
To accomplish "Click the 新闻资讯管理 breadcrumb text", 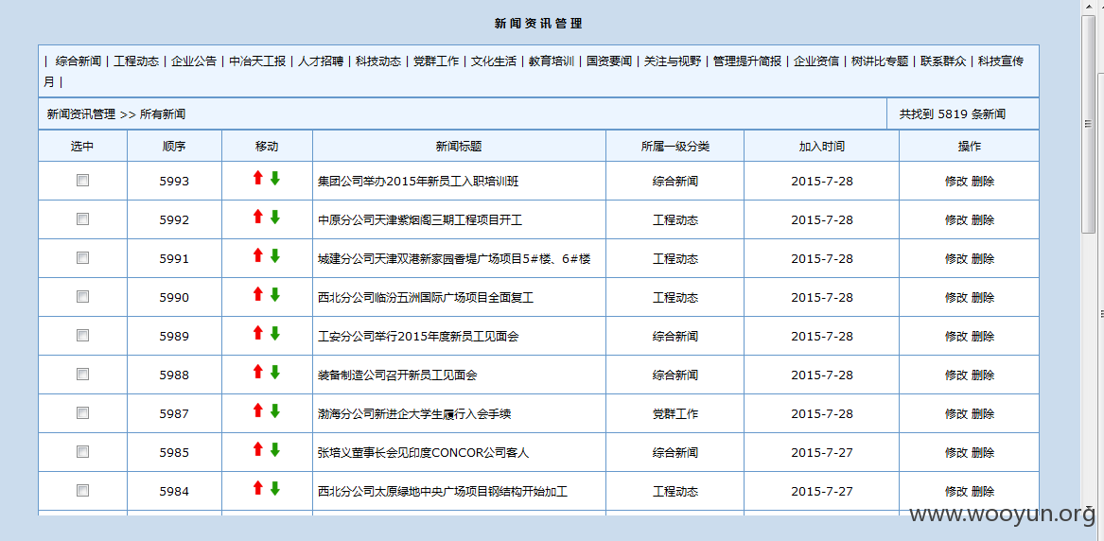I will click(x=81, y=113).
